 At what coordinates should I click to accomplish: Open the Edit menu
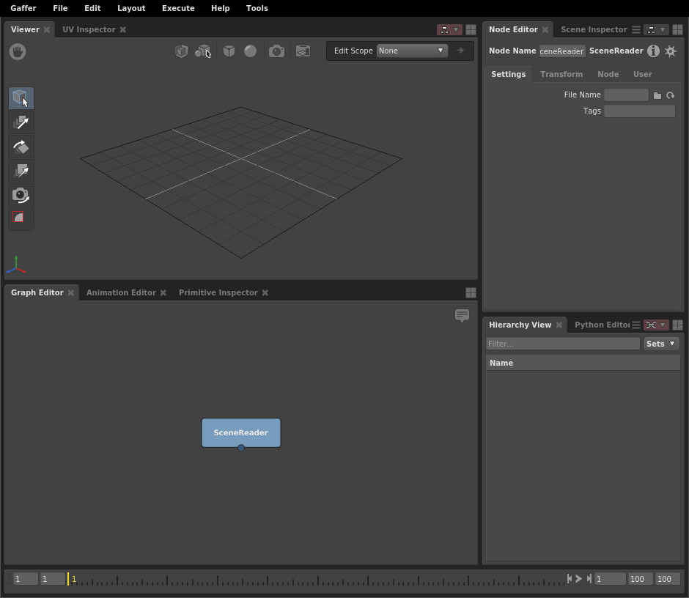coord(92,8)
